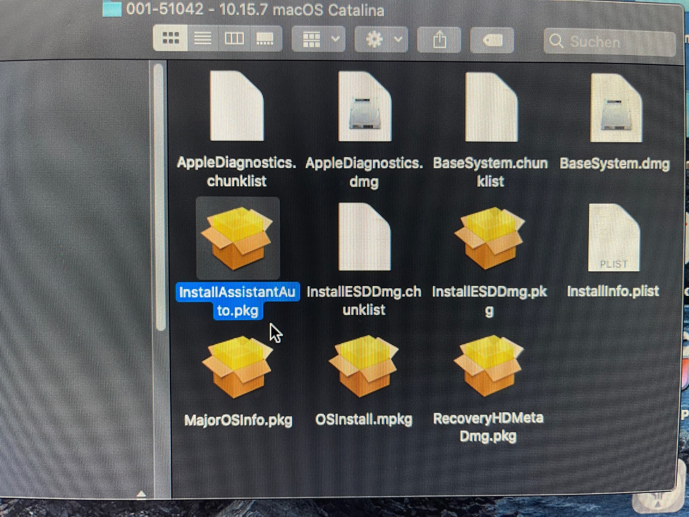Select the MajorOSInfo.pkg package icon

237,367
